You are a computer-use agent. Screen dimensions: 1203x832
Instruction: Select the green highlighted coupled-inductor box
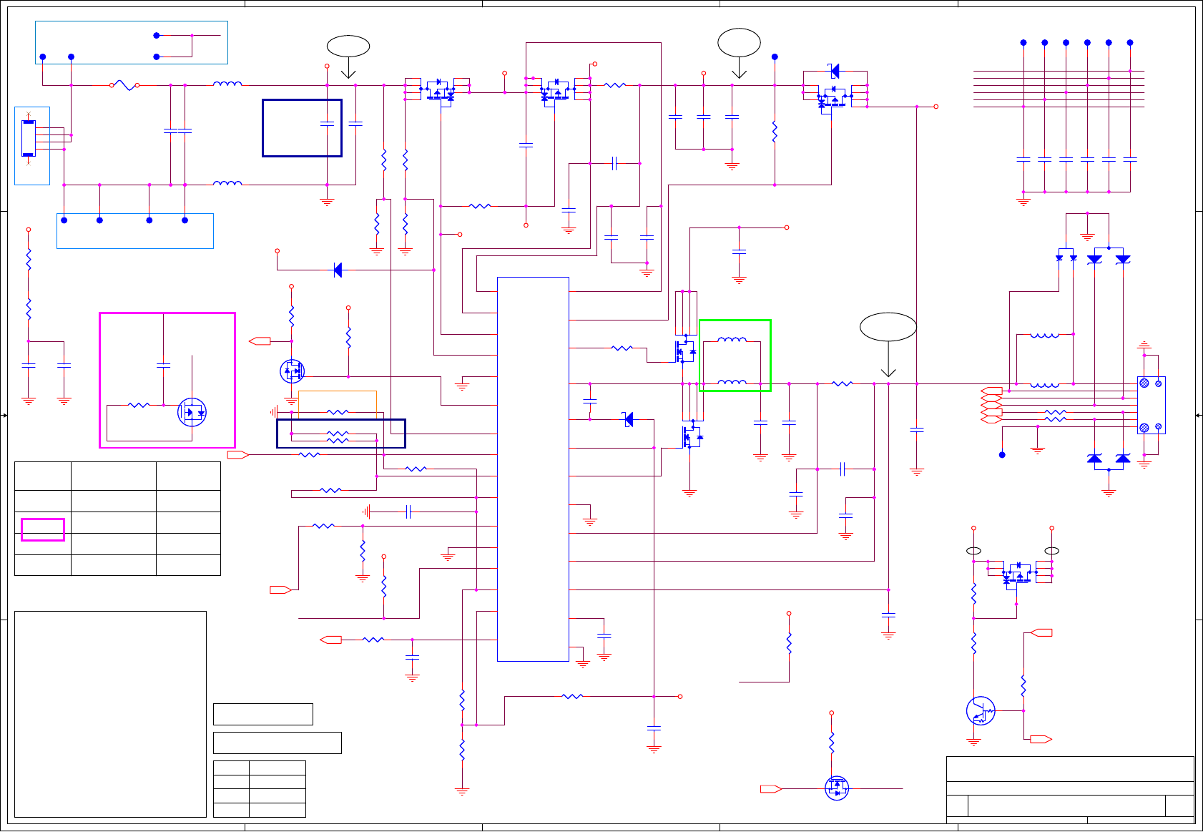[x=735, y=356]
